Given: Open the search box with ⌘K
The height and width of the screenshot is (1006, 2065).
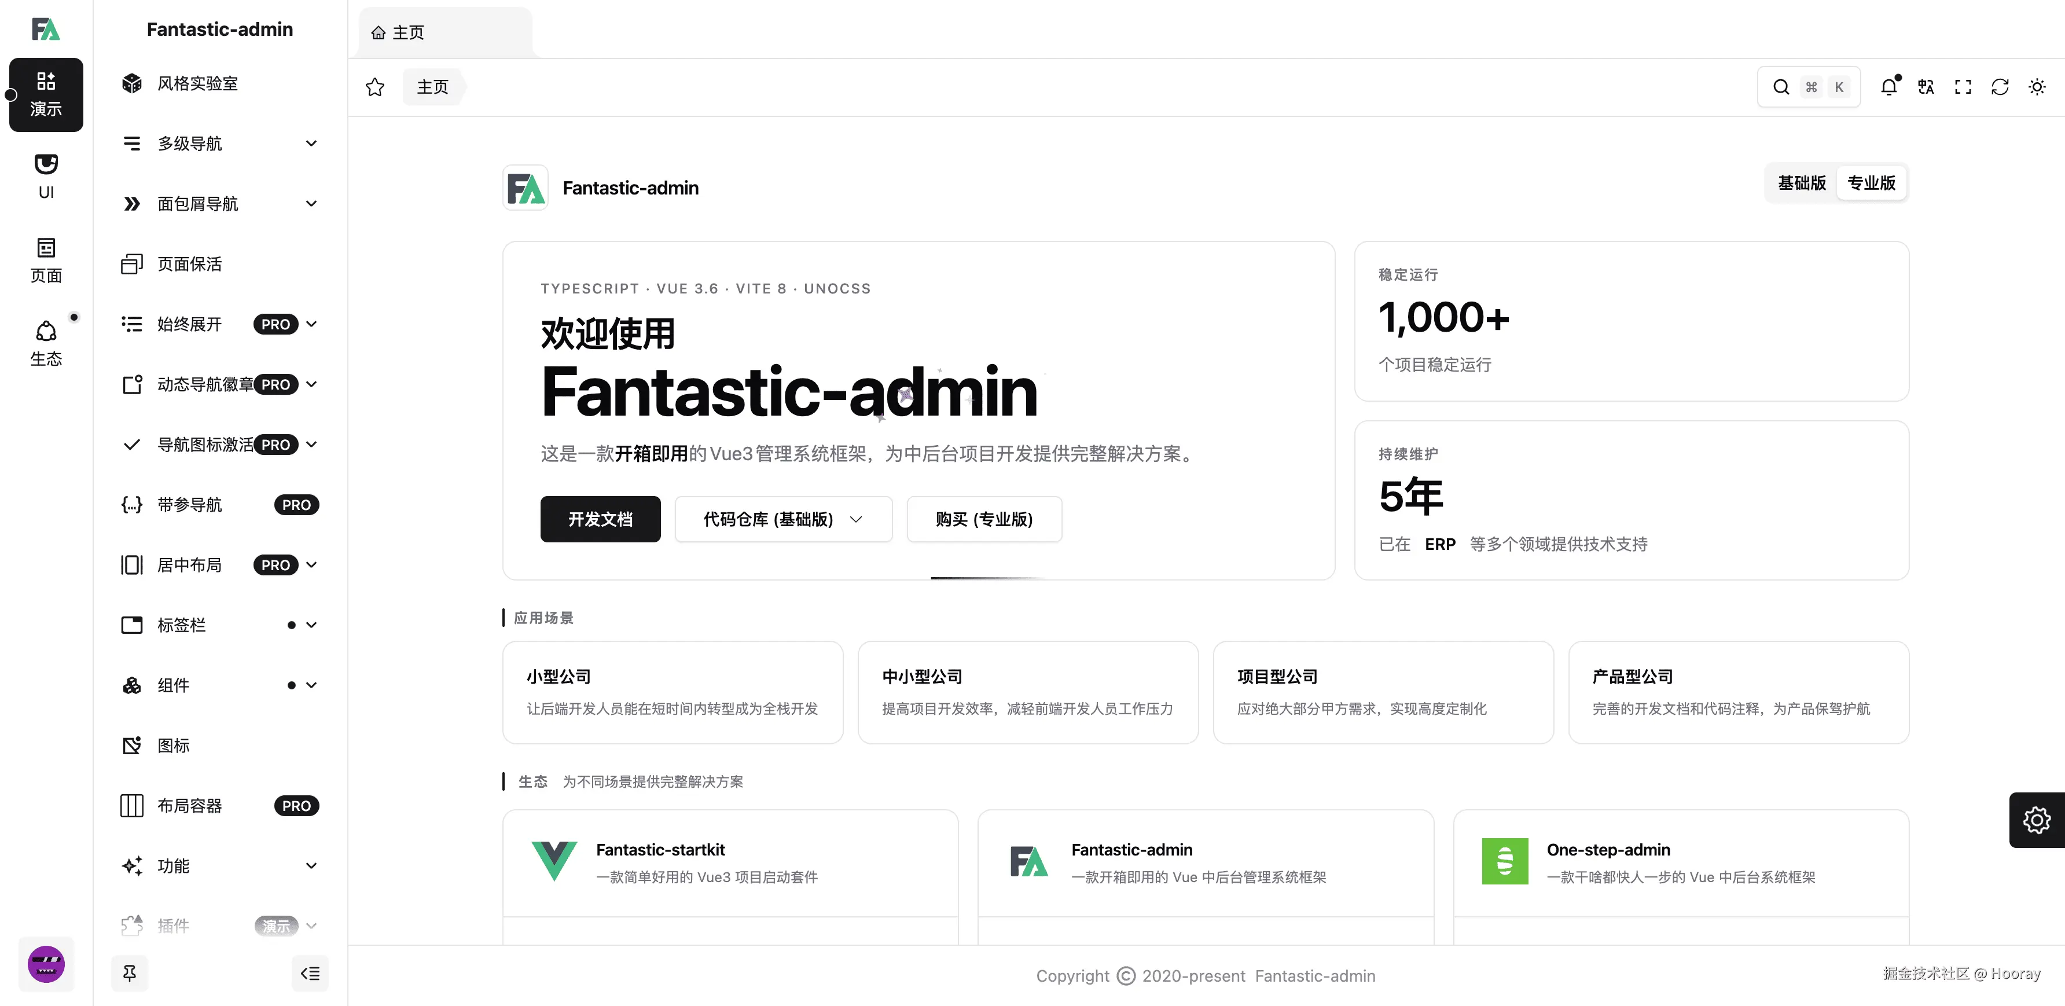Looking at the screenshot, I should 1809,87.
